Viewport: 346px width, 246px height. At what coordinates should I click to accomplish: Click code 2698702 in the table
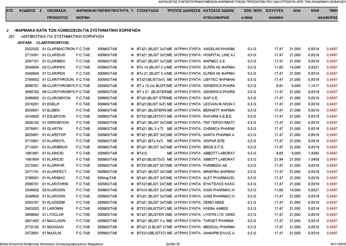[32, 92]
